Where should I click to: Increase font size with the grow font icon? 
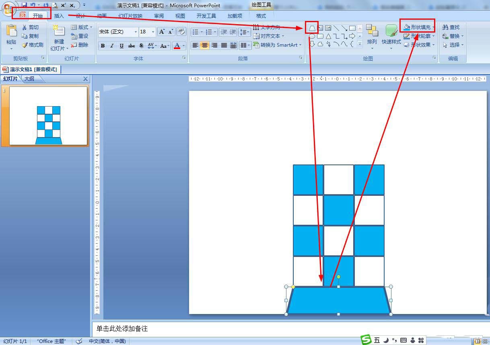[x=162, y=31]
